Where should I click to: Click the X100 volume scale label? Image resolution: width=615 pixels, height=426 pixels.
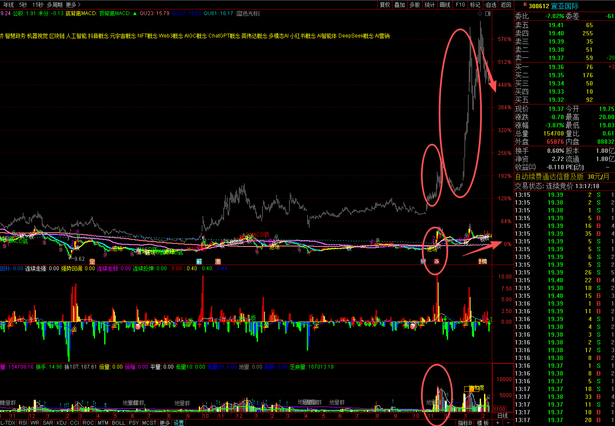(499, 409)
